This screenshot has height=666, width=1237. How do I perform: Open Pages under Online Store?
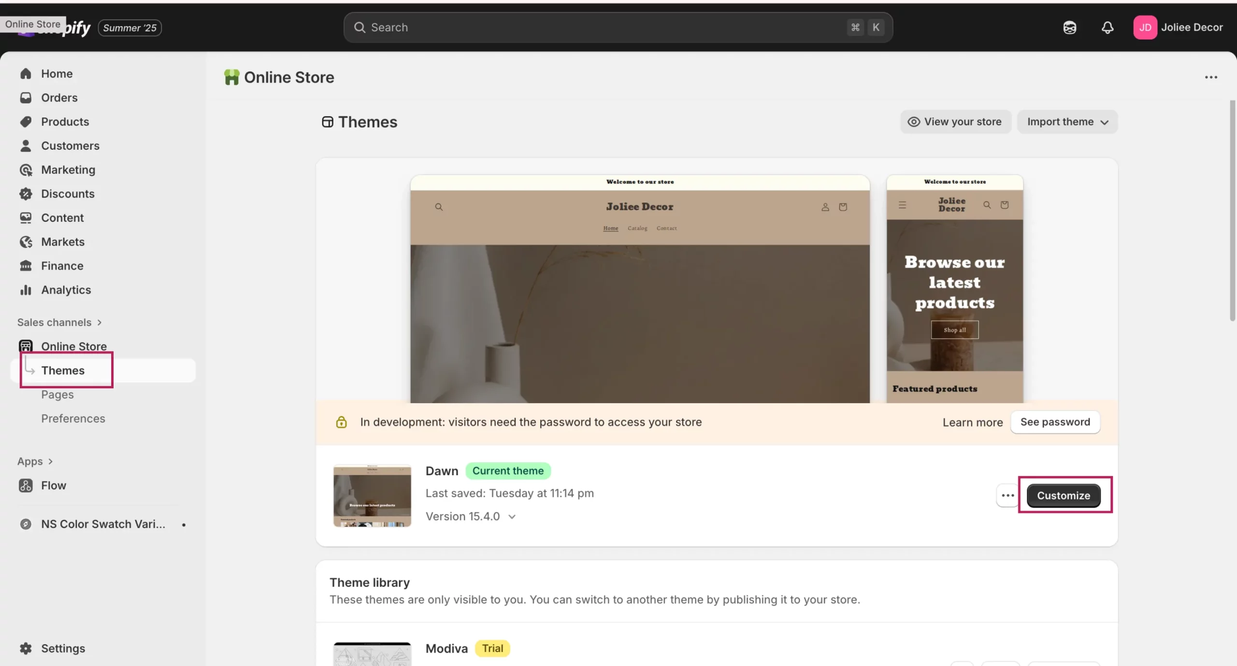point(58,395)
